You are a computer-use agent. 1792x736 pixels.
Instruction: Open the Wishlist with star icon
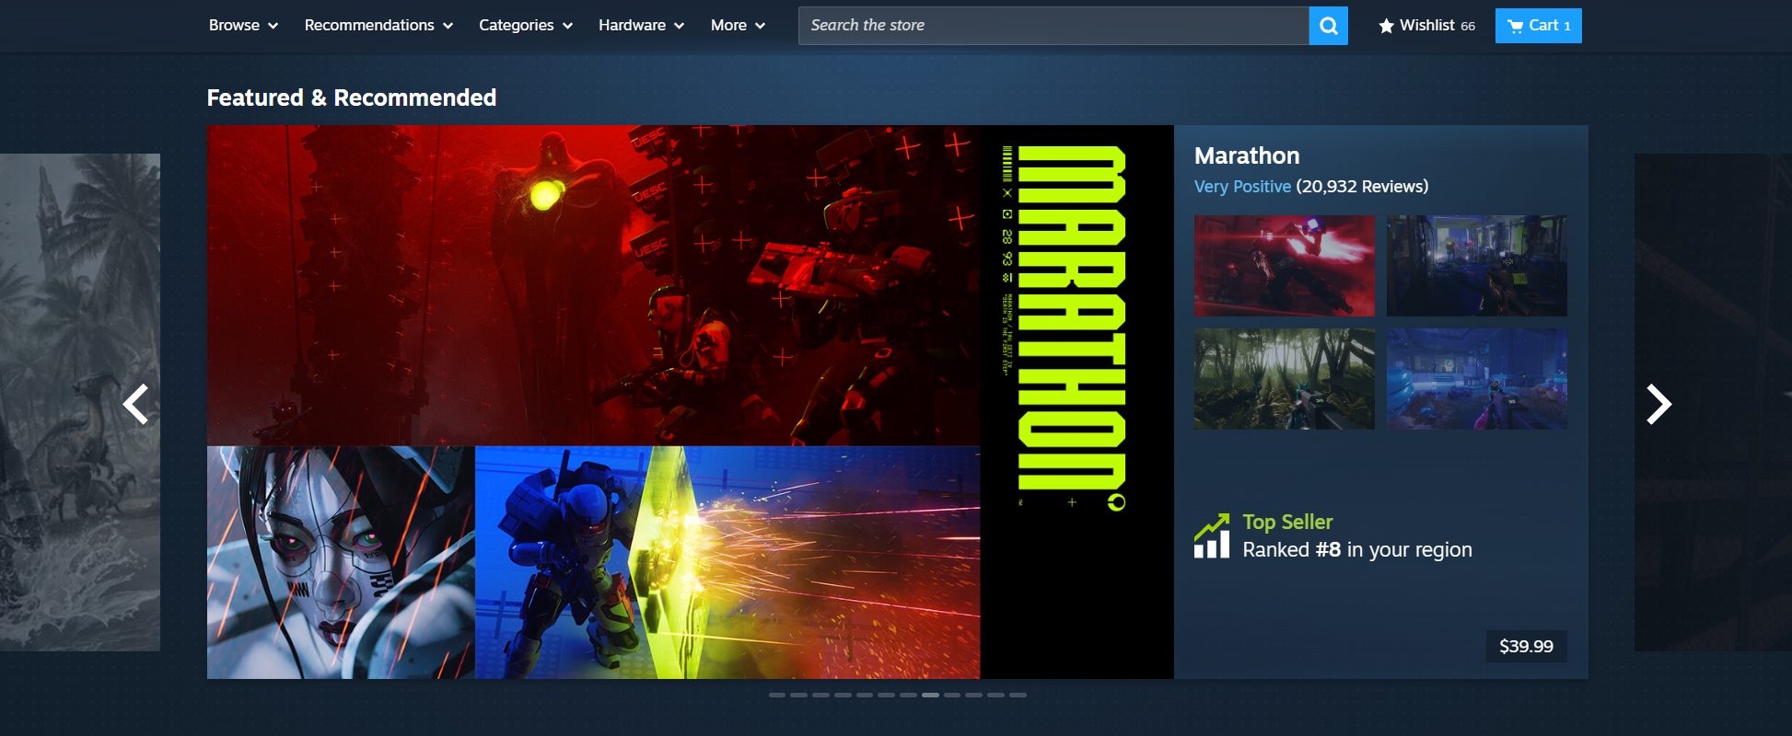click(x=1426, y=26)
